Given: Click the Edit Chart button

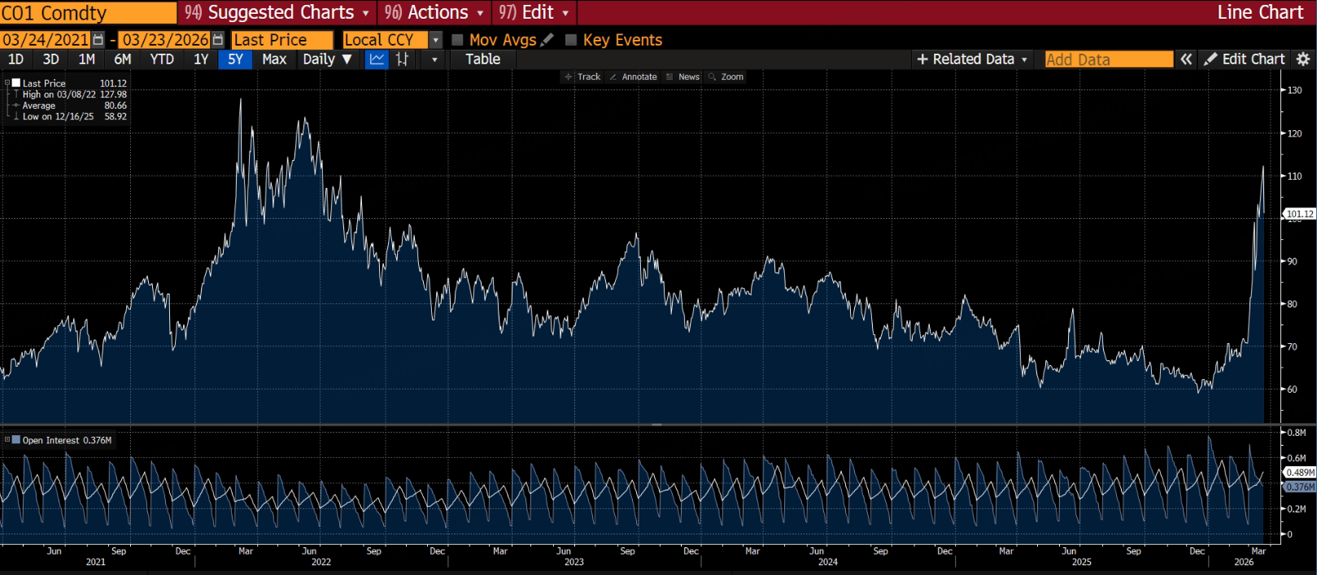Looking at the screenshot, I should click(1245, 59).
